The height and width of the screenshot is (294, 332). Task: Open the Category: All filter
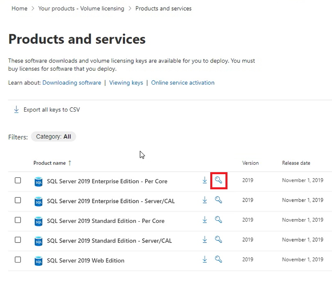53,137
